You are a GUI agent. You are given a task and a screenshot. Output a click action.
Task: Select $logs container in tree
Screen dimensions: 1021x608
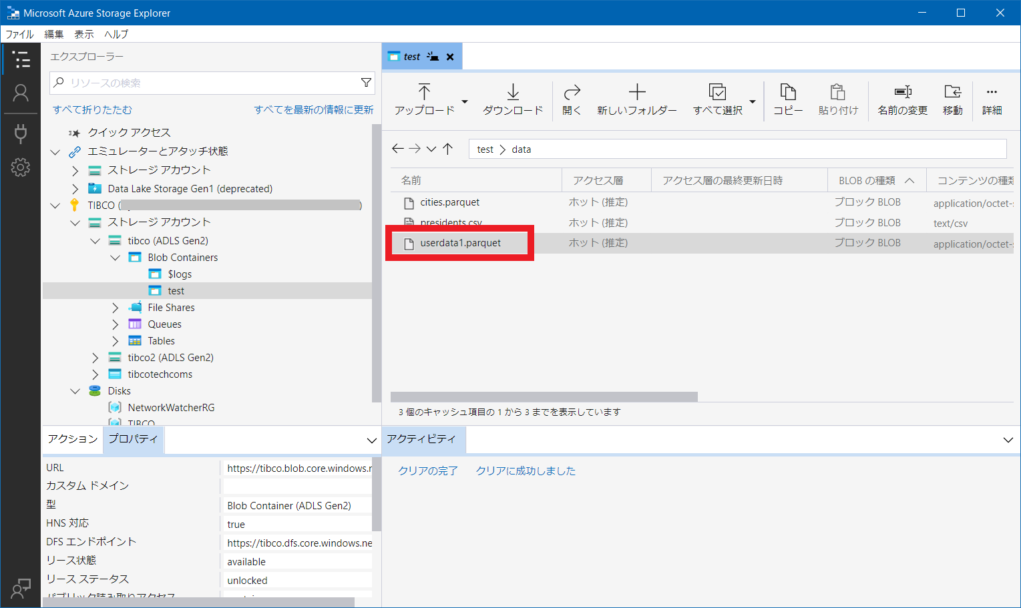(x=180, y=274)
